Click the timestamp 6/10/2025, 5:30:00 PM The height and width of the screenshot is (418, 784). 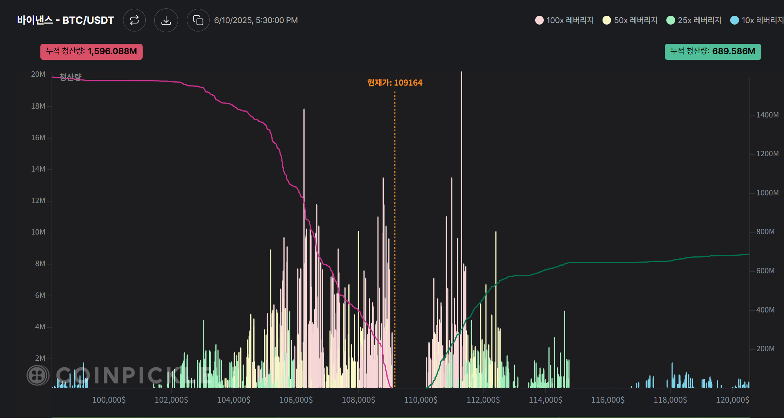pyautogui.click(x=256, y=20)
